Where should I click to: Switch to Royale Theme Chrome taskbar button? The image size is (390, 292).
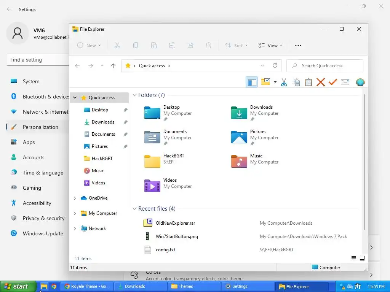tap(87, 287)
